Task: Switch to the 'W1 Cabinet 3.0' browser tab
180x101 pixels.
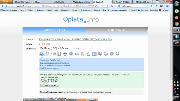Action: pos(142,2)
